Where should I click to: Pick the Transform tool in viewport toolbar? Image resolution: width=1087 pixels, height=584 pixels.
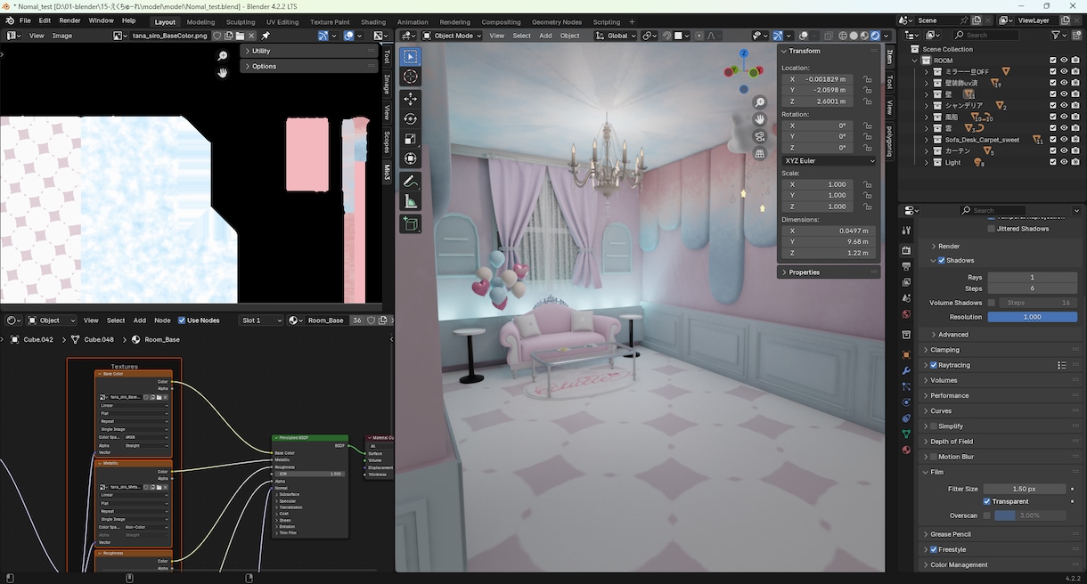411,158
